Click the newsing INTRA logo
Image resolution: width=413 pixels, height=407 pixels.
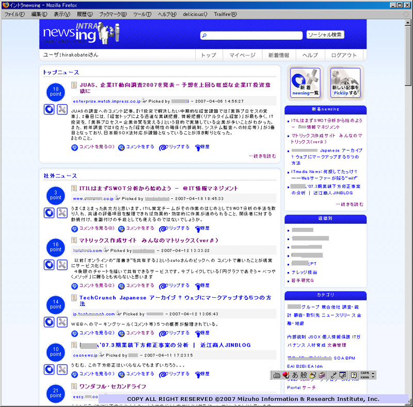81,33
